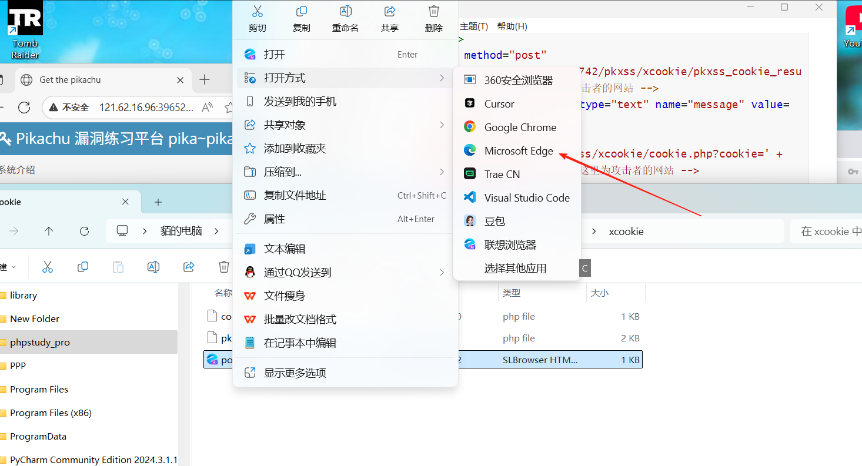The image size is (862, 466).
Task: Click Explorer toolbar share icon
Action: [x=189, y=267]
